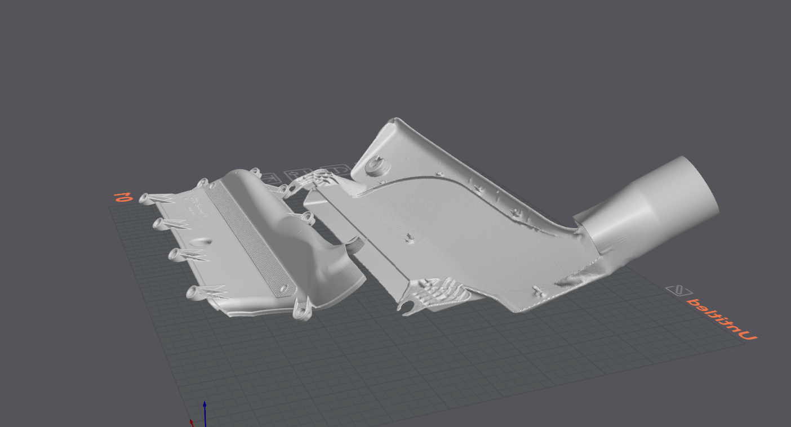Screen dimensions: 791x427
Task: Click the plate name edit icon beside Untitled
Action: 679,290
